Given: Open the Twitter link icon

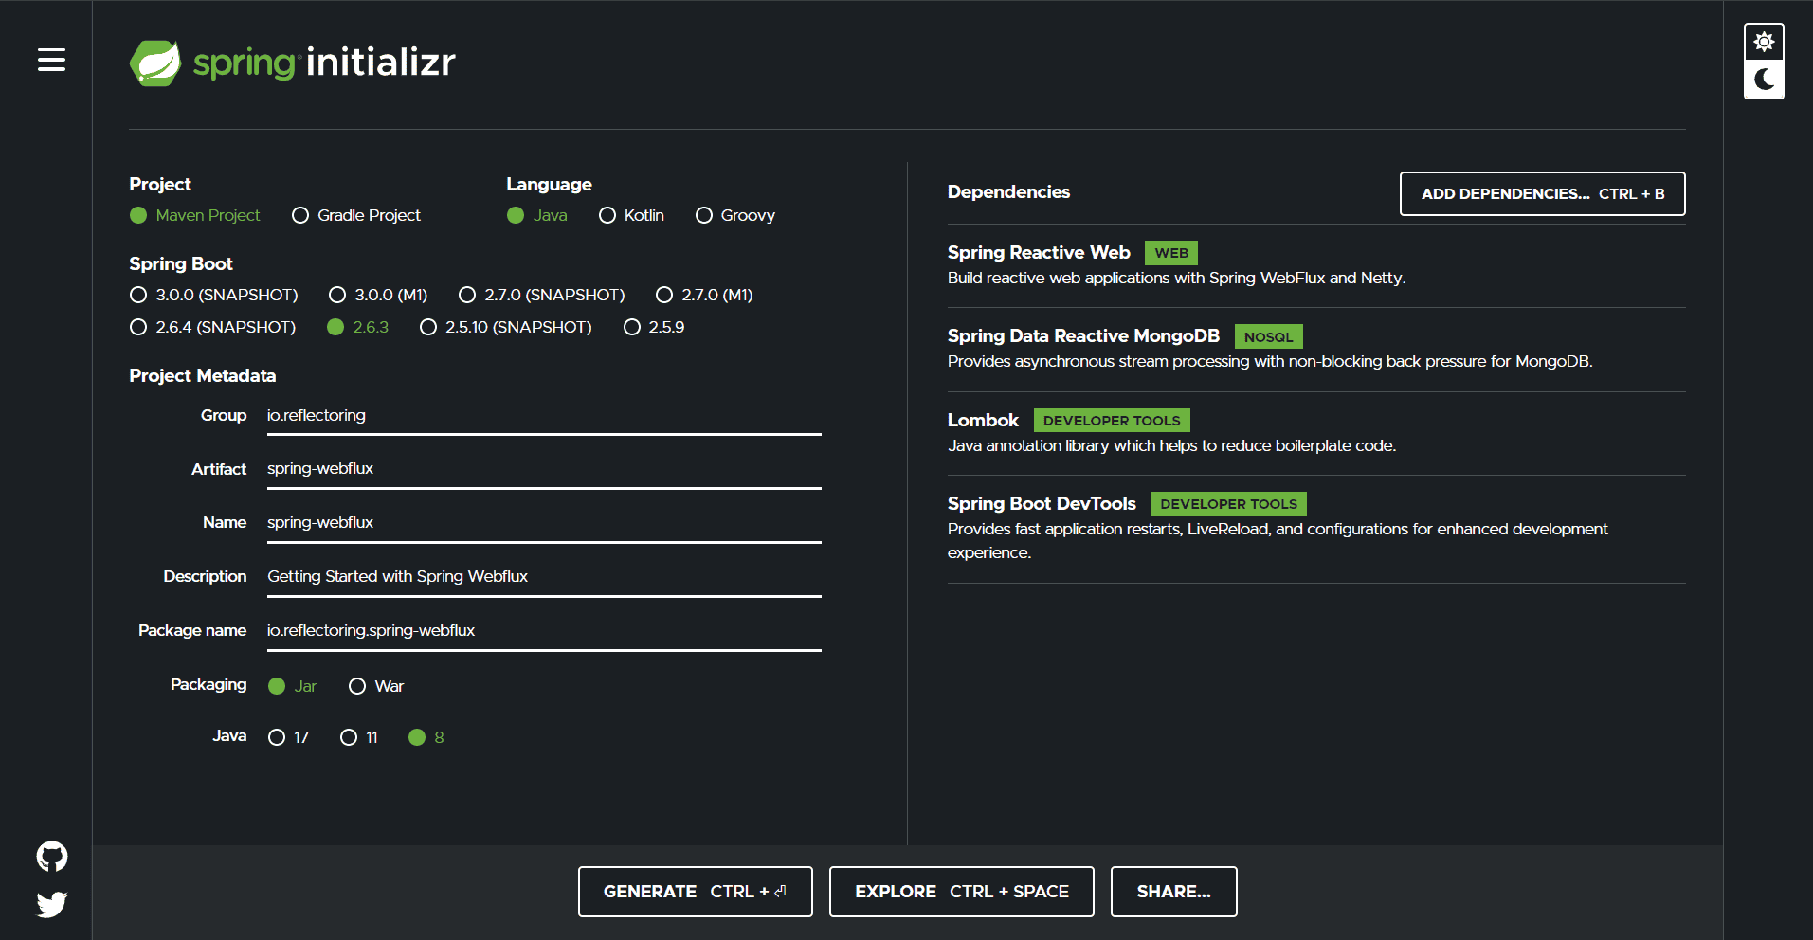Looking at the screenshot, I should pos(51,904).
